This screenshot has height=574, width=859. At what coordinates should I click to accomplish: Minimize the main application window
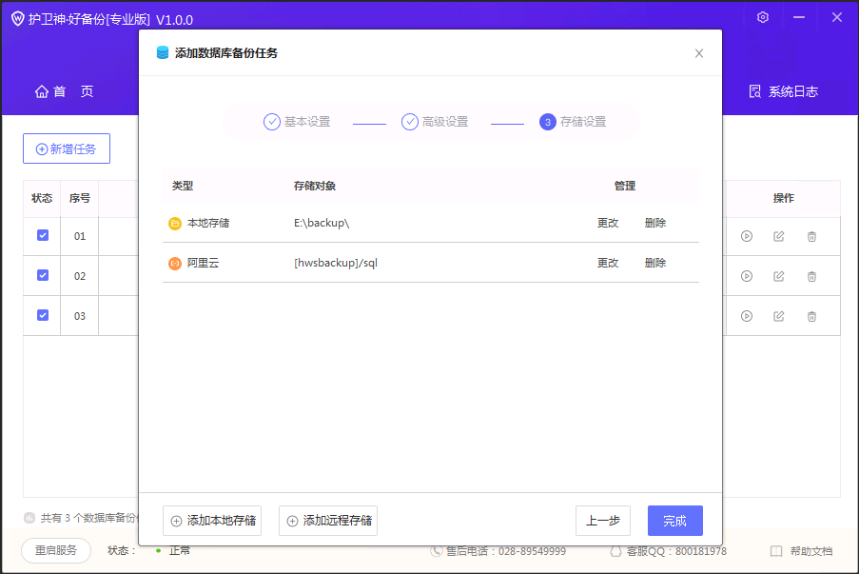point(799,17)
